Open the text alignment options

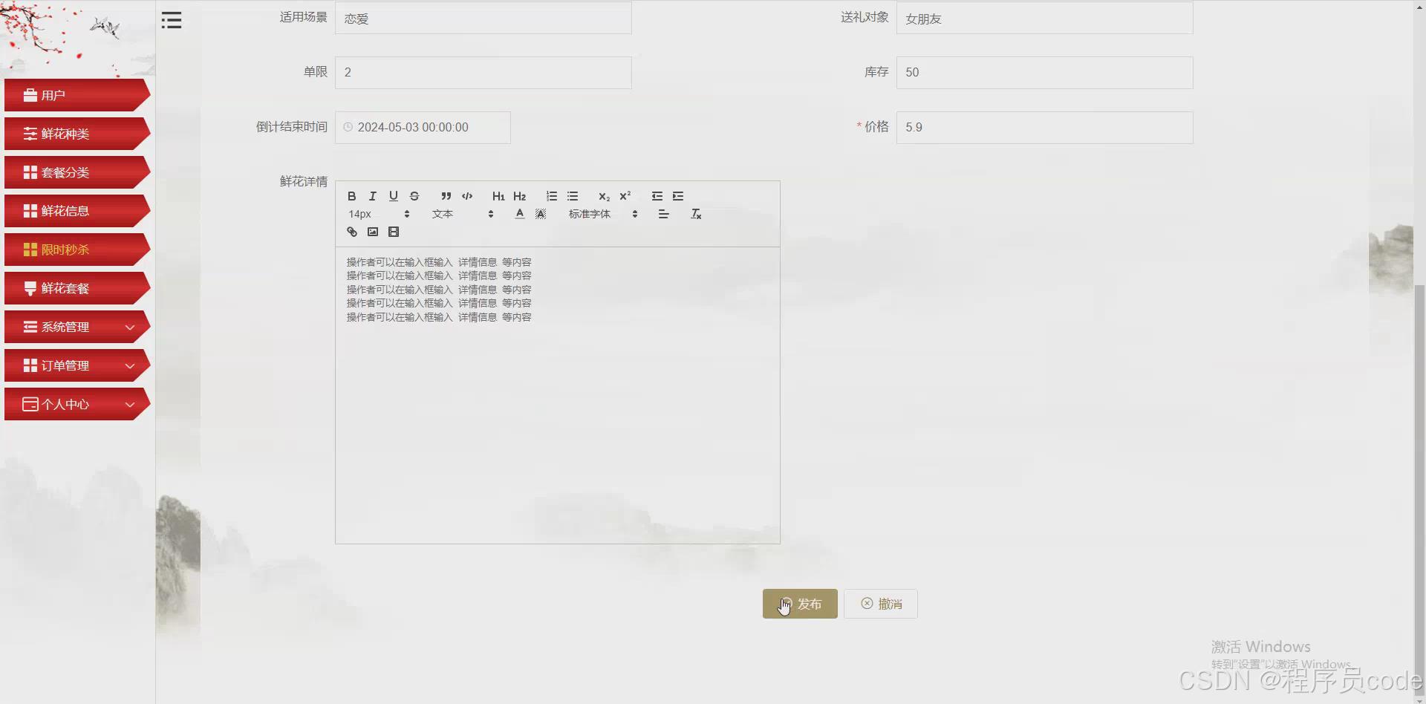pos(664,214)
